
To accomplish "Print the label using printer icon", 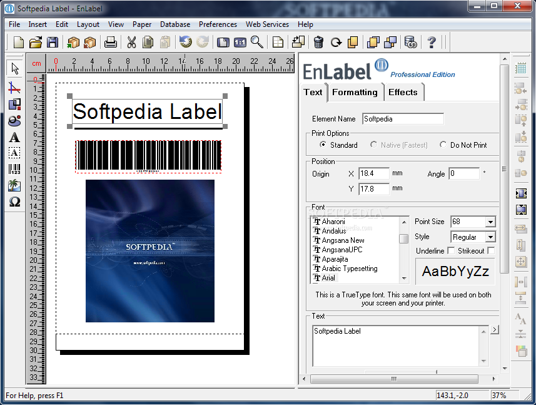I will coord(111,43).
